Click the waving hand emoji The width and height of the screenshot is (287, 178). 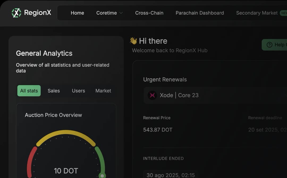[133, 41]
